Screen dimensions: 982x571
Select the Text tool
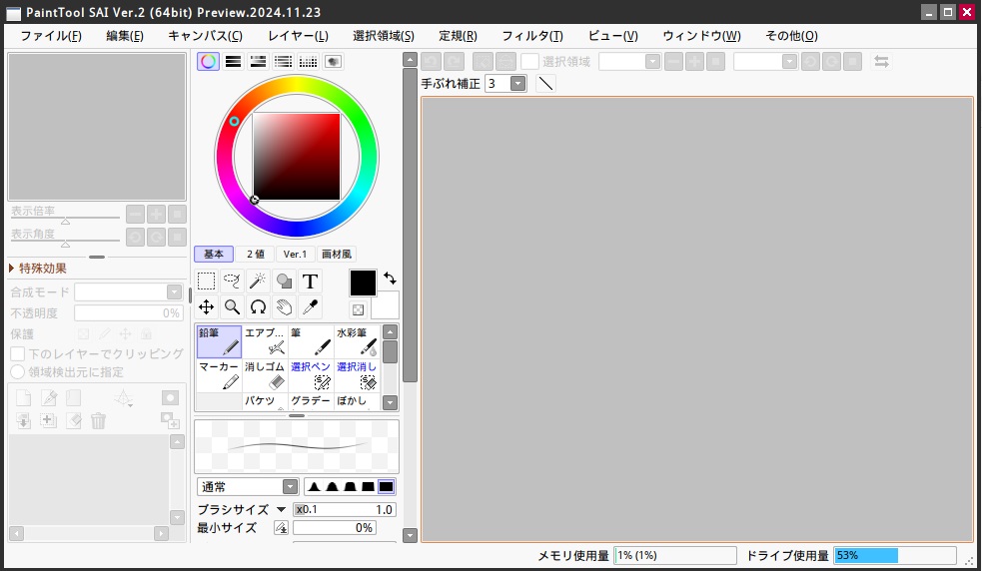(x=310, y=281)
